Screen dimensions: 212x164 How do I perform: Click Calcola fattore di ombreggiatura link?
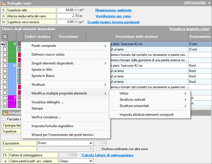tap(107, 155)
